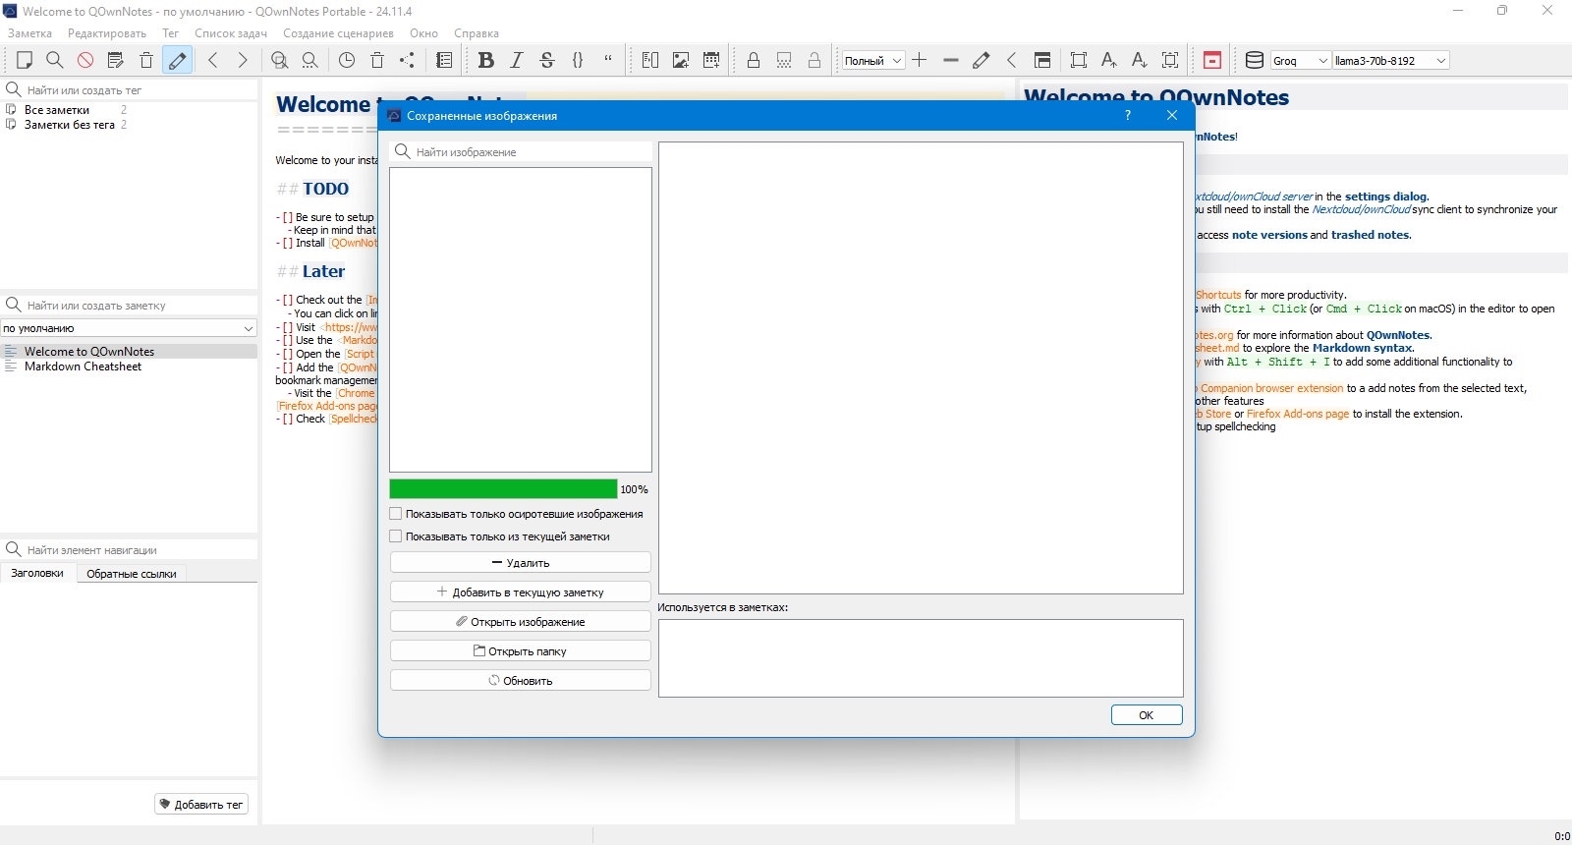Open the Полный workspace dropdown
The width and height of the screenshot is (1572, 845).
coord(873,60)
